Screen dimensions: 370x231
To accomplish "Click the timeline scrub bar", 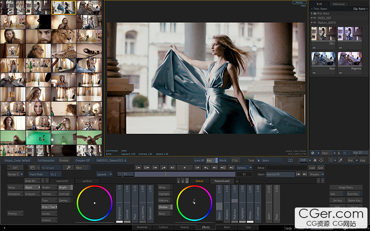I will (x=185, y=174).
